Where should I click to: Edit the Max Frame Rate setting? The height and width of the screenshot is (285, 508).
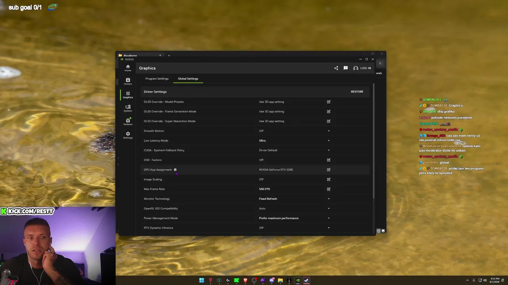329,189
